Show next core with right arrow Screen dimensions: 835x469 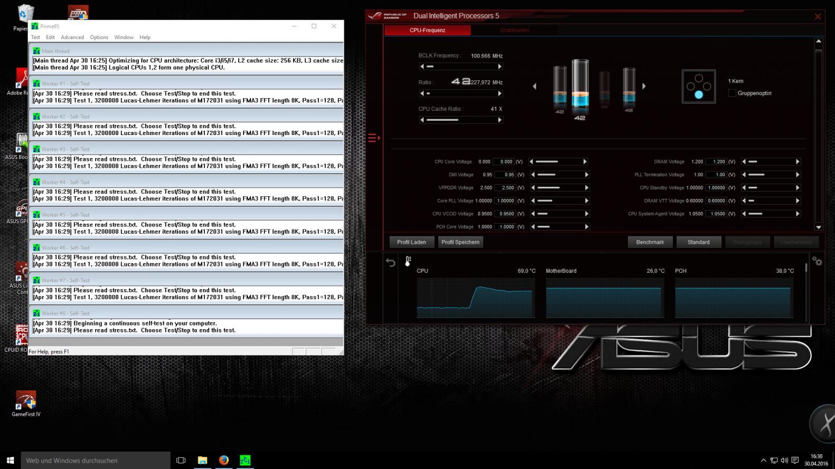coord(644,86)
